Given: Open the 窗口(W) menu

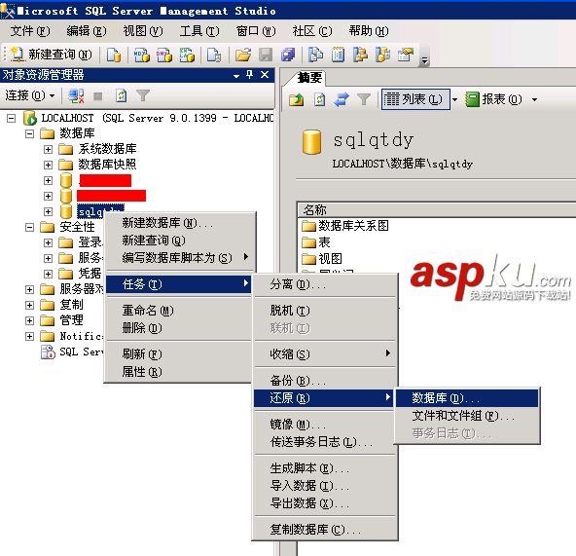Looking at the screenshot, I should point(256,31).
